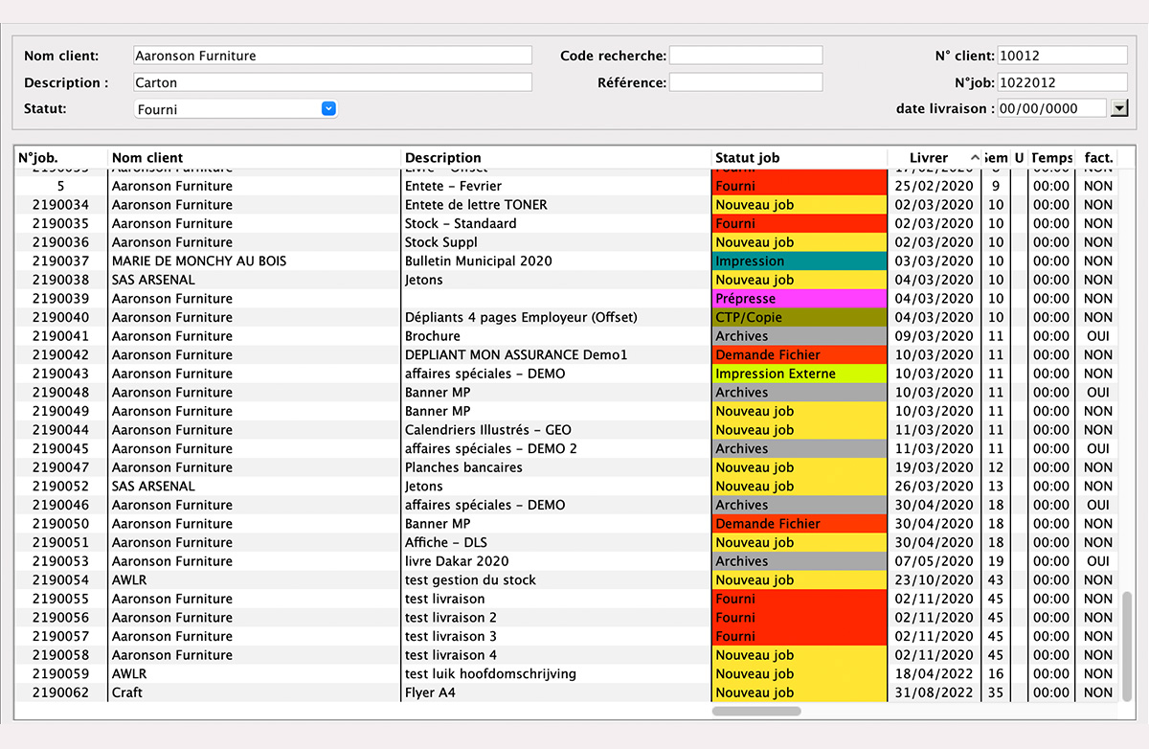
Task: Click the empty Référence field
Action: click(x=745, y=82)
